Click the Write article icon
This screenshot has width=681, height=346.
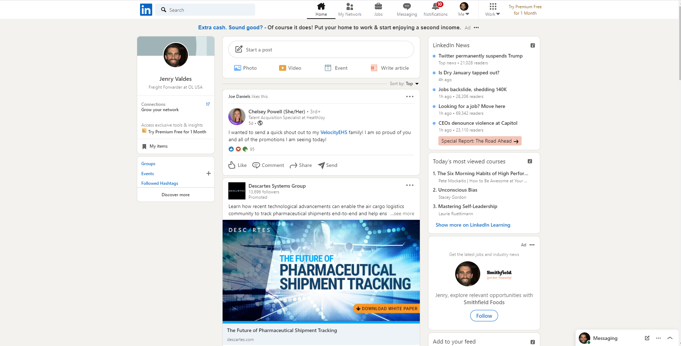coord(374,68)
